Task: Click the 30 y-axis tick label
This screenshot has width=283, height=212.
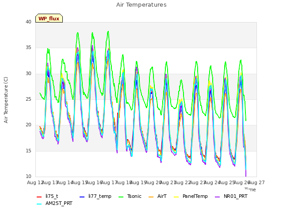Action: (28, 74)
